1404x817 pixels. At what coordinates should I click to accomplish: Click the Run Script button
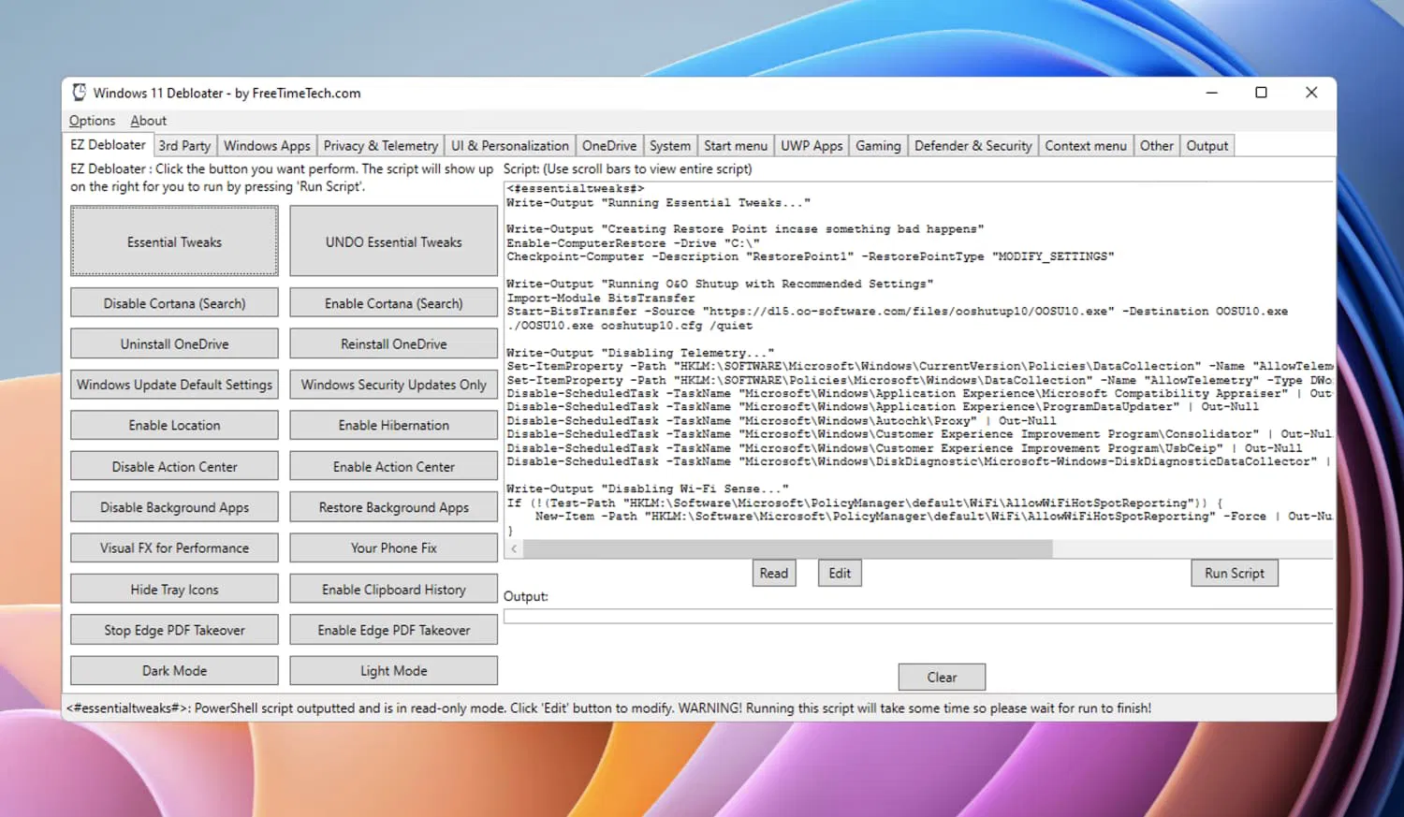1235,573
